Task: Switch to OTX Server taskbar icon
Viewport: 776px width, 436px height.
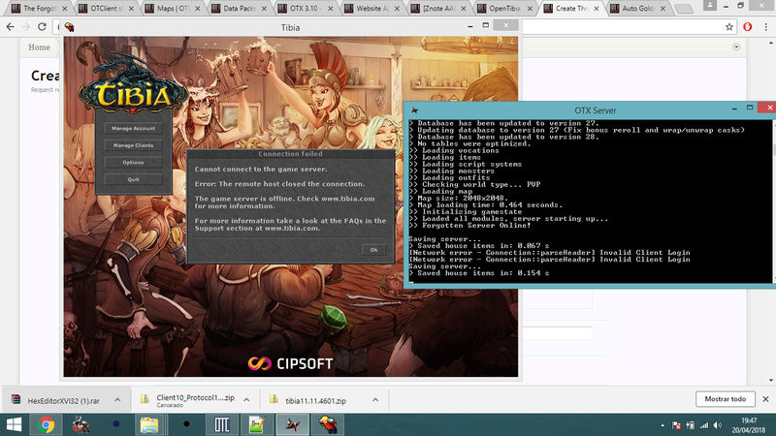Action: (292, 424)
